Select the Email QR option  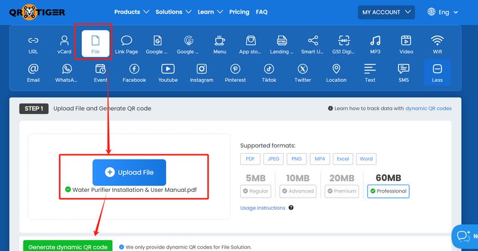pos(33,73)
